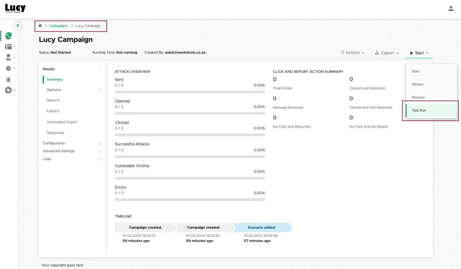Click the No Click and Reported label

[292, 127]
